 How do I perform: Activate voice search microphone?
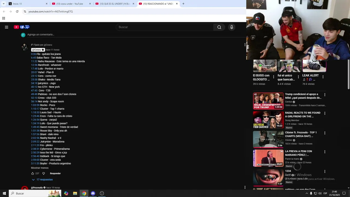pos(232,27)
